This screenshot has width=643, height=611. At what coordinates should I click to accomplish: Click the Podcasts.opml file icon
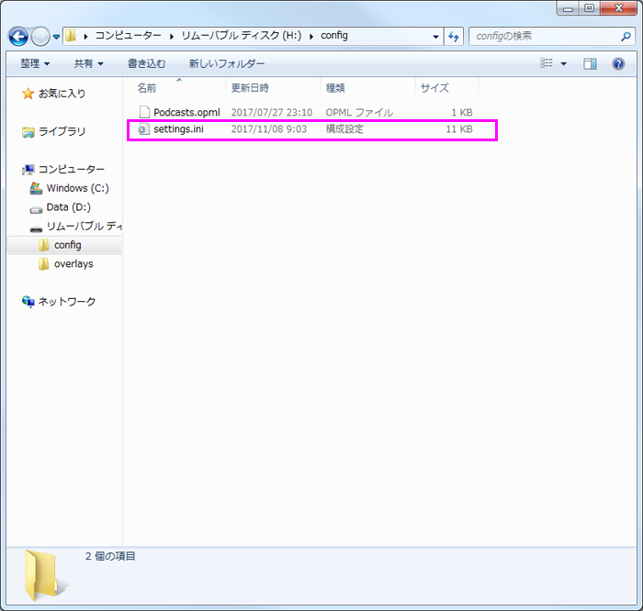[x=144, y=112]
